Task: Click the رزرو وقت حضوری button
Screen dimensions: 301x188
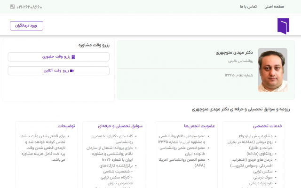Action: pos(58,57)
